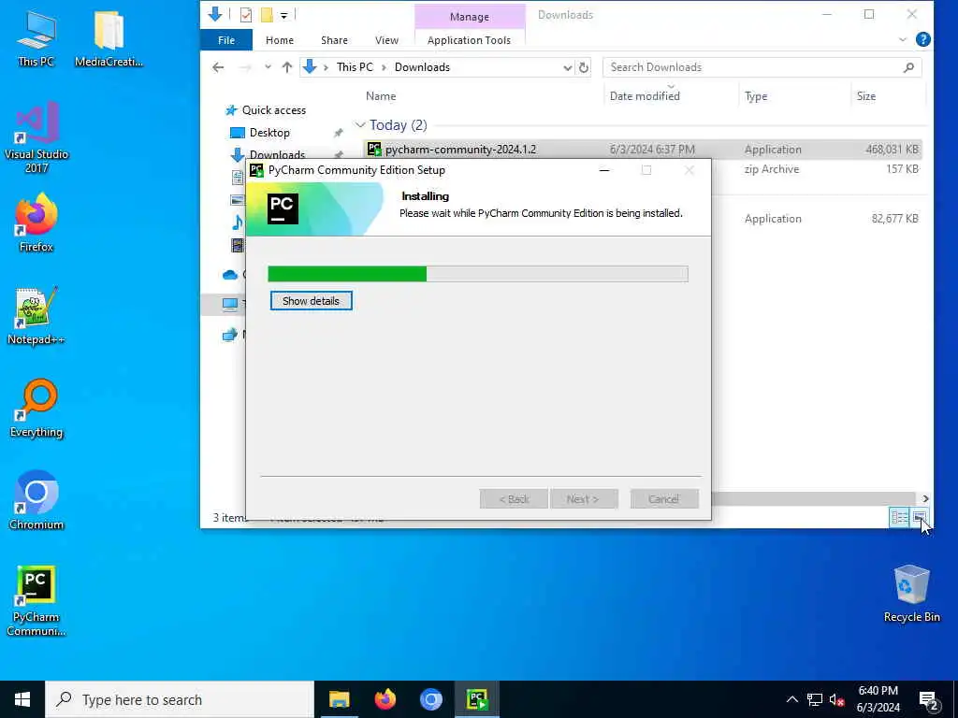Open the Recycle Bin
The width and height of the screenshot is (958, 718).
click(911, 594)
